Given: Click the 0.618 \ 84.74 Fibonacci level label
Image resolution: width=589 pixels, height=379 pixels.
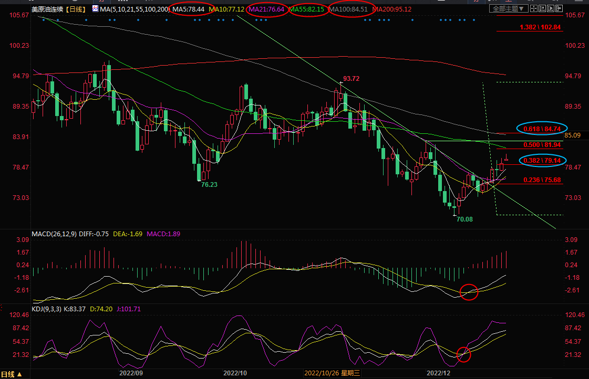Looking at the screenshot, I should pyautogui.click(x=542, y=128).
